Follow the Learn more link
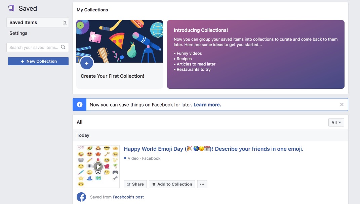Screen dimensions: 360x204 [207, 105]
